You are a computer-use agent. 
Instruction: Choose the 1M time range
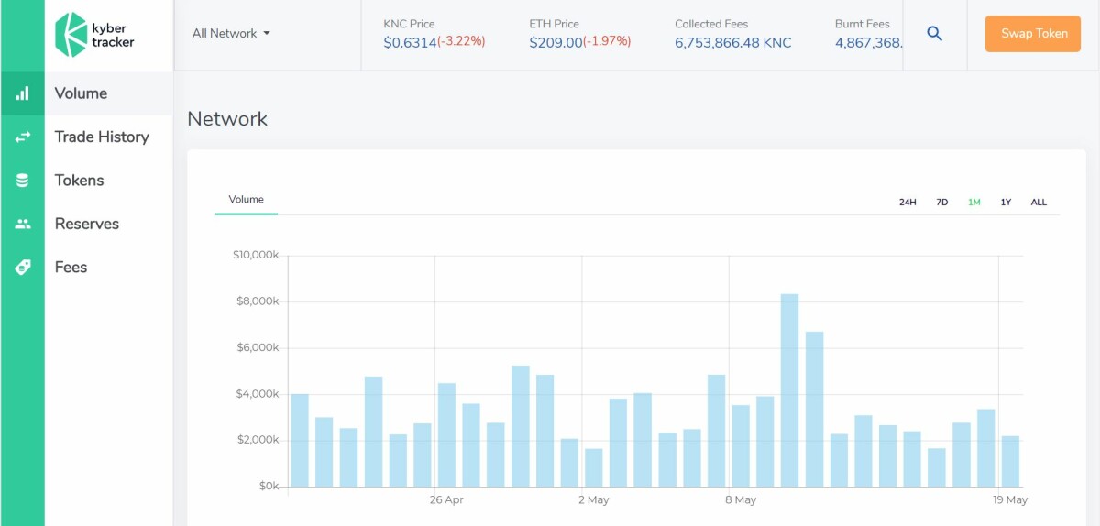tap(973, 203)
